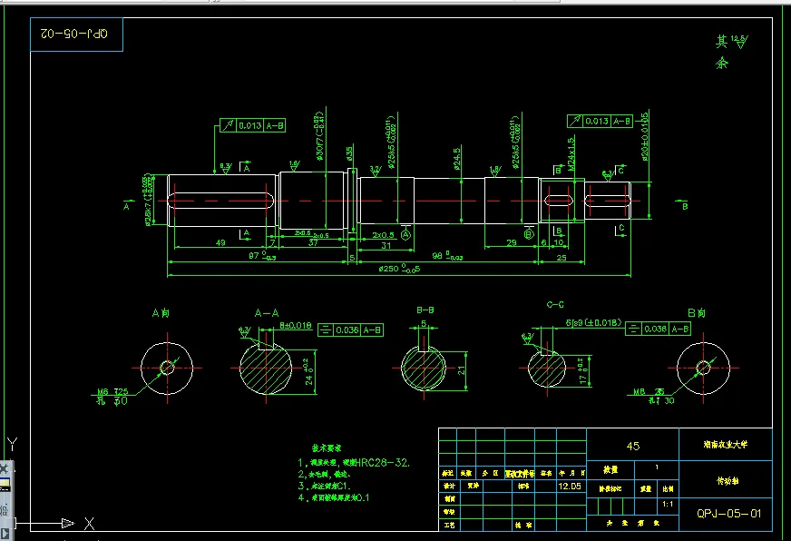
Task: Click the dimension 21 on section B-B
Action: 461,370
